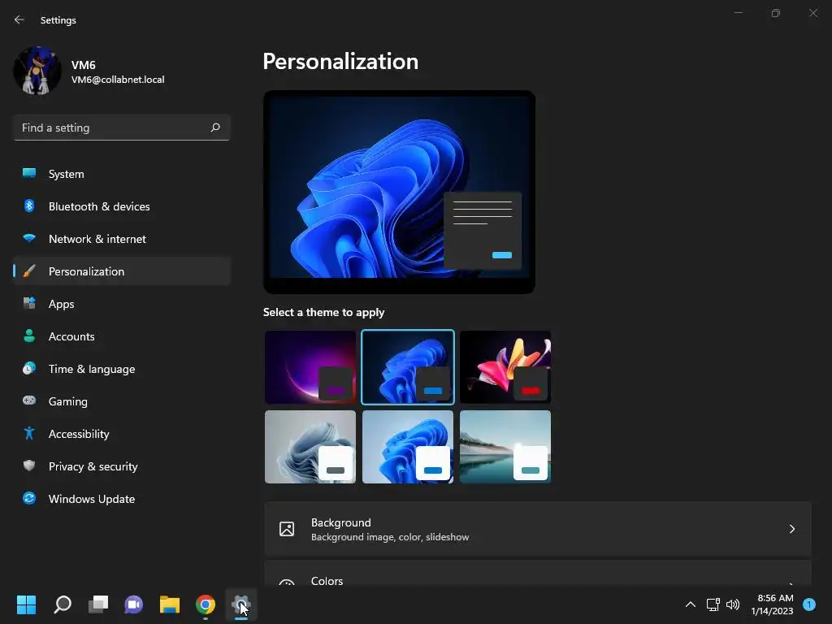Switch to Google Chrome on the taskbar

click(x=206, y=604)
